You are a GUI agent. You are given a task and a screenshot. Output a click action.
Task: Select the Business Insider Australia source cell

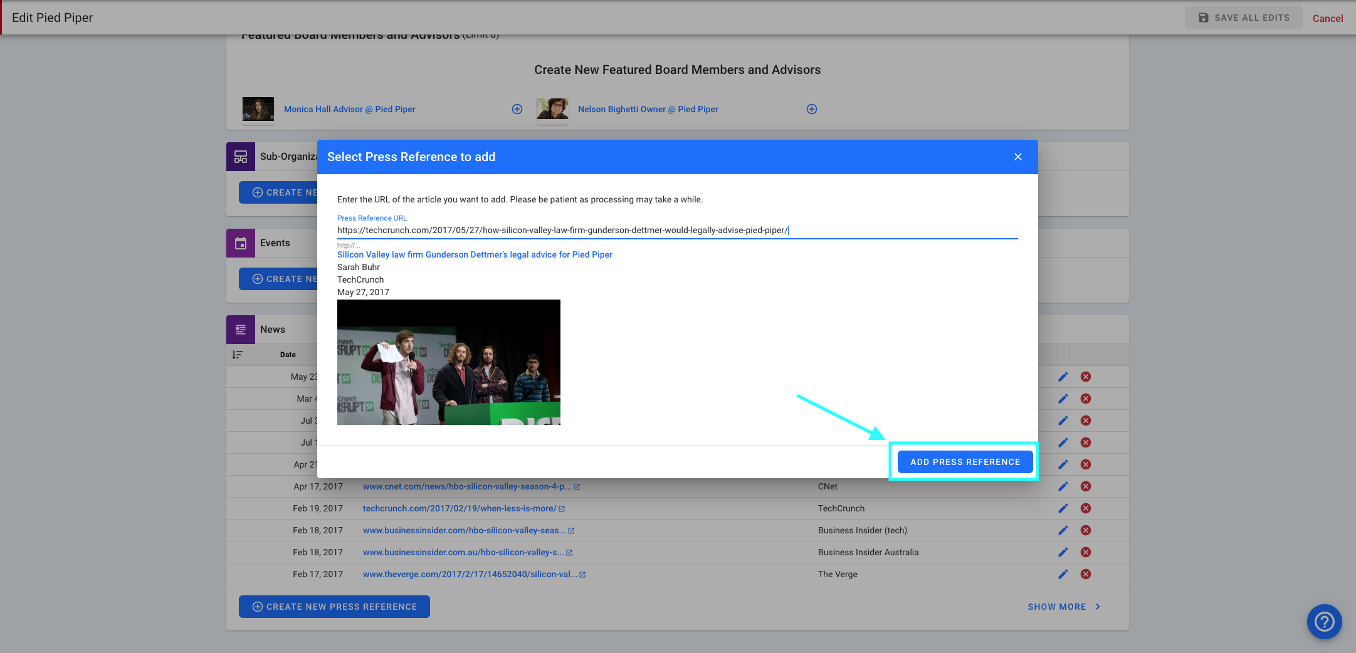(868, 552)
